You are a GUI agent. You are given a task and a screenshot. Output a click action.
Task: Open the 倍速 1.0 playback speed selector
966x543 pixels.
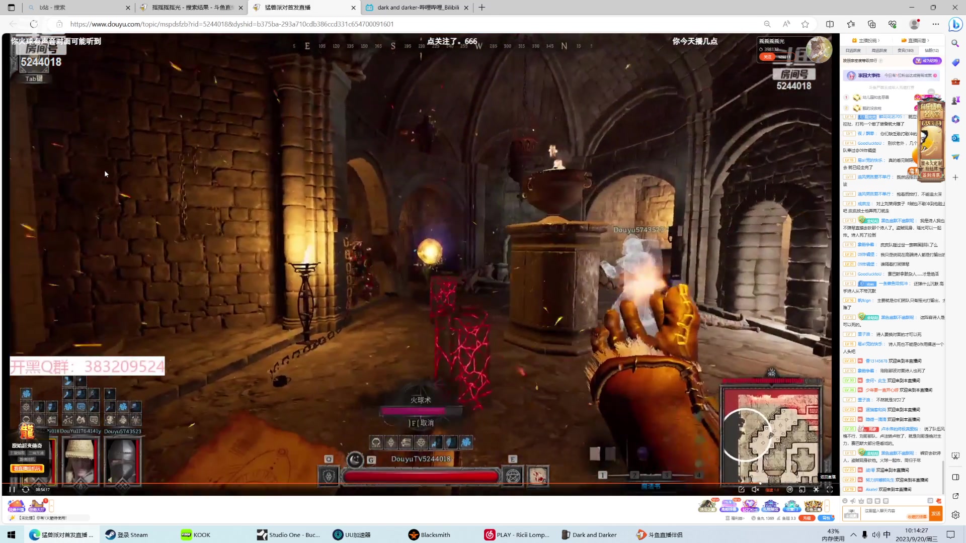tap(772, 490)
